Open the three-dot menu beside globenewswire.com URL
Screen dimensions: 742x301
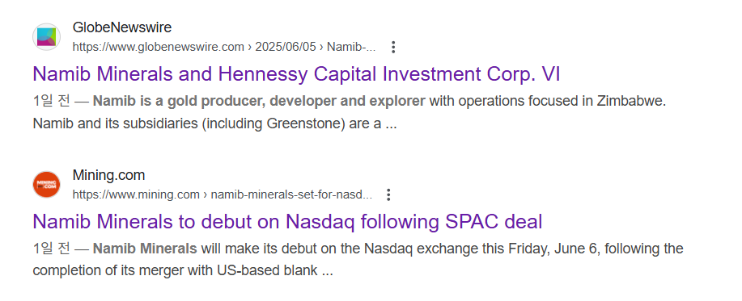coord(392,47)
